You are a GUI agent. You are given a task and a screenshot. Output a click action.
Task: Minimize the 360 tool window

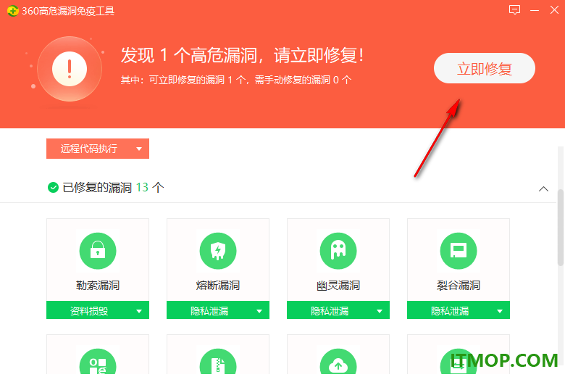click(x=535, y=10)
